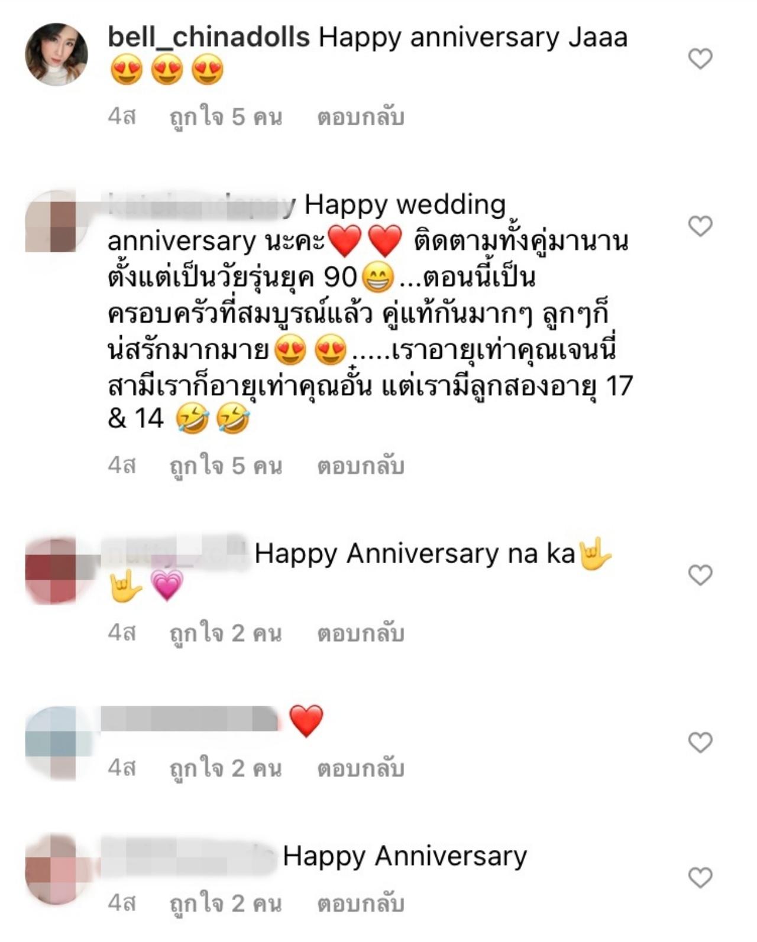
Task: Reply to the long wedding anniversary comment
Action: pyautogui.click(x=361, y=465)
